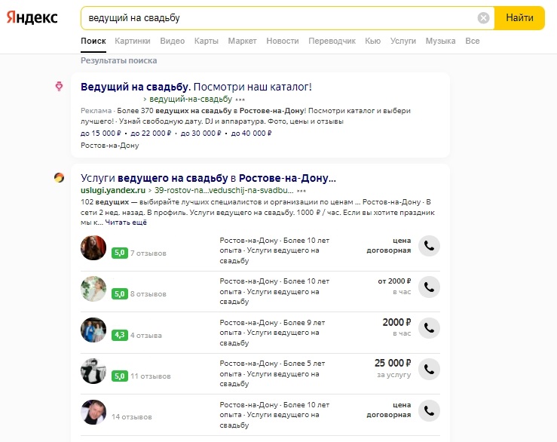This screenshot has height=442, width=557.
Task: Click the 4,3 green rating badge
Action: [119, 335]
